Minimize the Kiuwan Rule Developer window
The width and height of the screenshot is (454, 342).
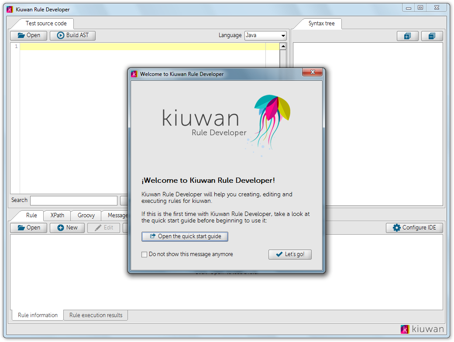coord(409,8)
